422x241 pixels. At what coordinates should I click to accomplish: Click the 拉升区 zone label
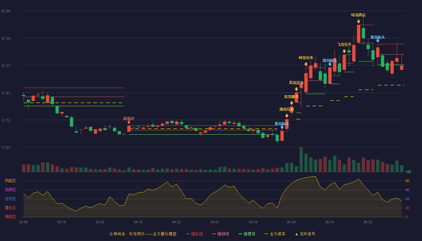tap(10, 199)
